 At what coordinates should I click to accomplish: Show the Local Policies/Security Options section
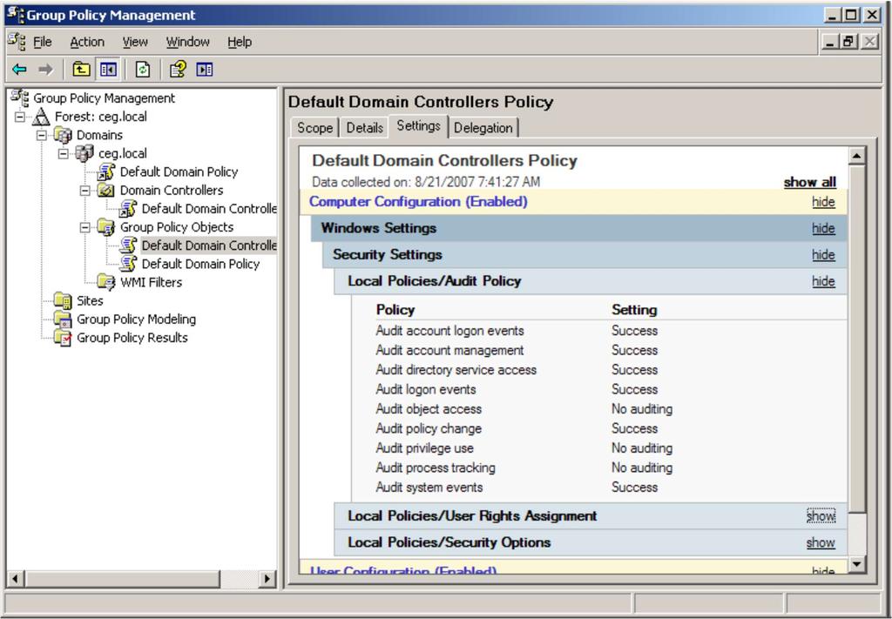[x=821, y=542]
